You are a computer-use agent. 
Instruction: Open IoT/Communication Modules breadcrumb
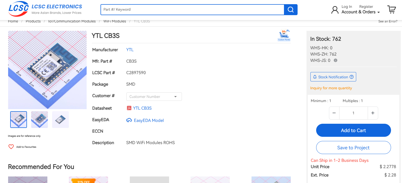click(72, 21)
